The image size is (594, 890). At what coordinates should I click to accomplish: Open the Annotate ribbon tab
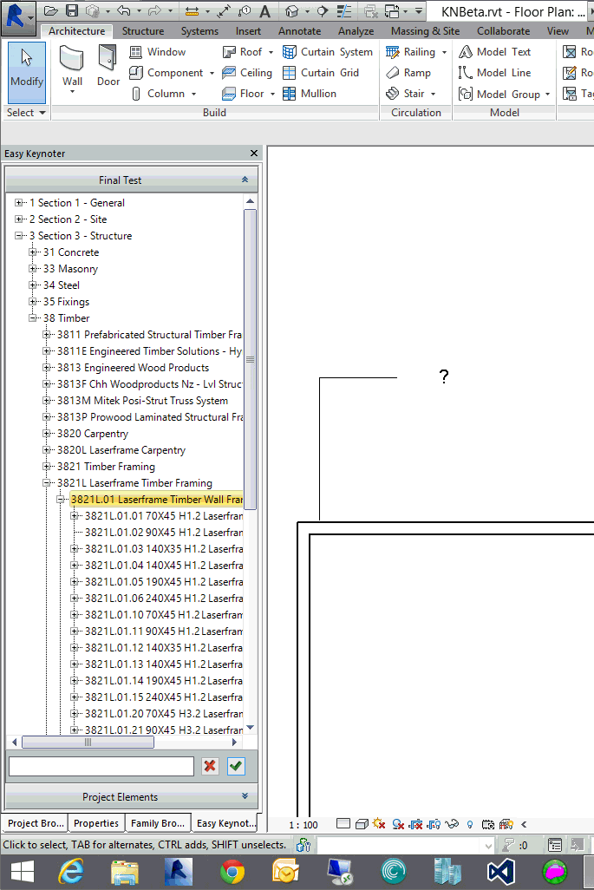(299, 31)
